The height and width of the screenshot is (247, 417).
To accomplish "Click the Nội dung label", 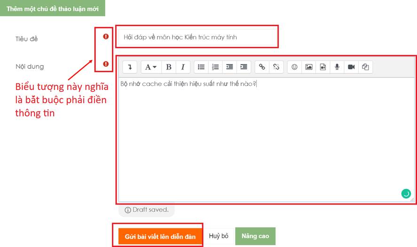I will point(30,67).
